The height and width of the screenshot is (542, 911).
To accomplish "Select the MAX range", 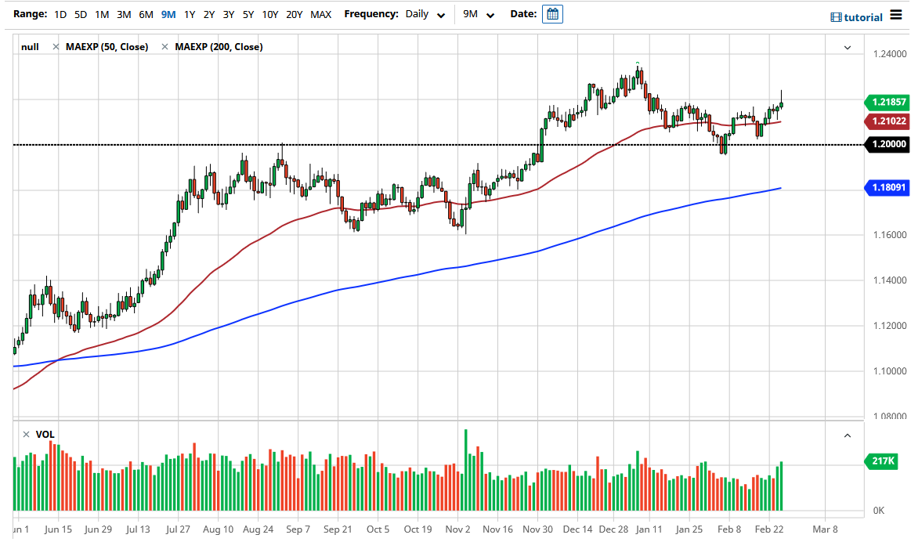I will pyautogui.click(x=320, y=15).
